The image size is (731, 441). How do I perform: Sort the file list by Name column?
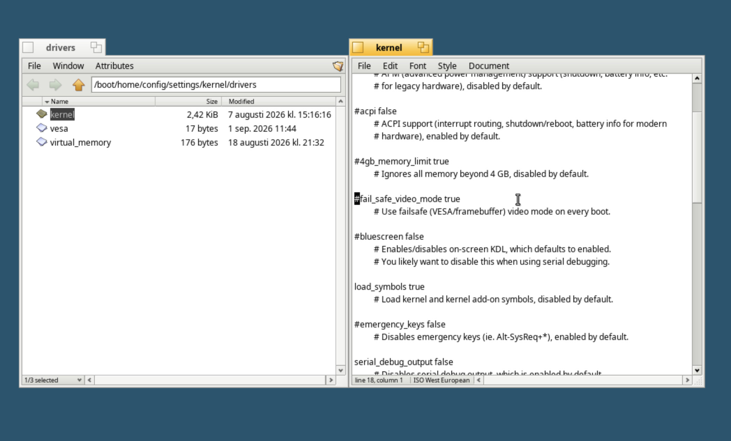coord(59,101)
